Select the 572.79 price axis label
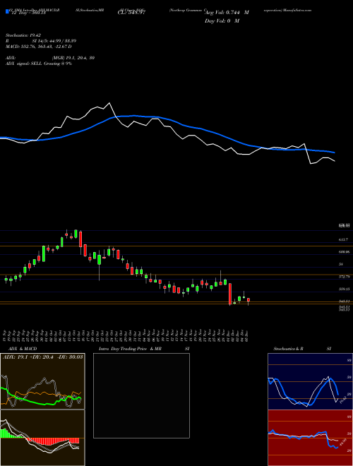 pos(345,277)
